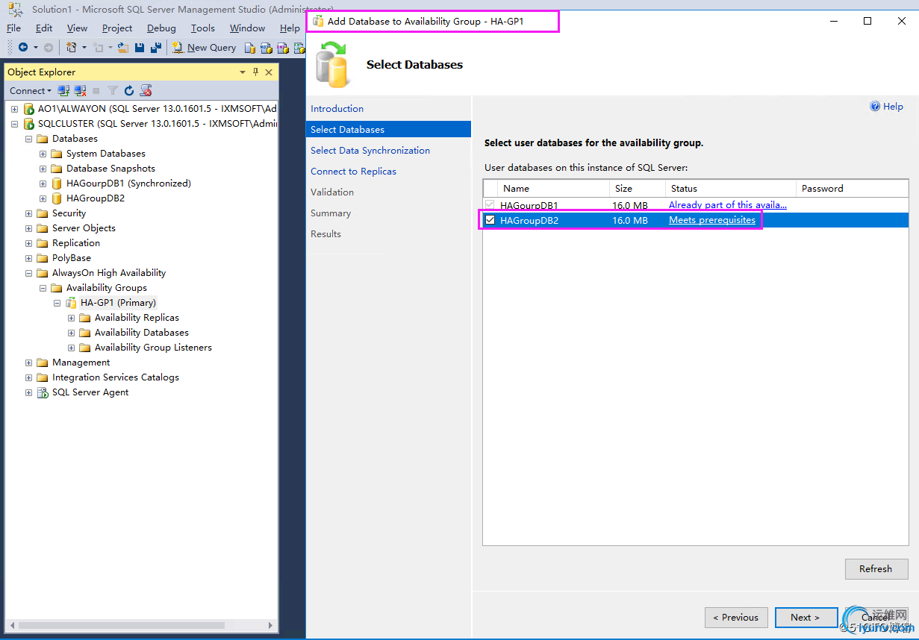Go to Connect to Replicas page

pyautogui.click(x=354, y=171)
